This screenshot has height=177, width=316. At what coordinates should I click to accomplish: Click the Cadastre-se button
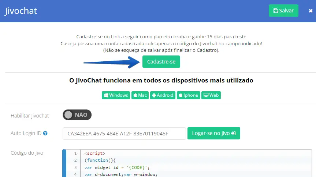tap(161, 62)
